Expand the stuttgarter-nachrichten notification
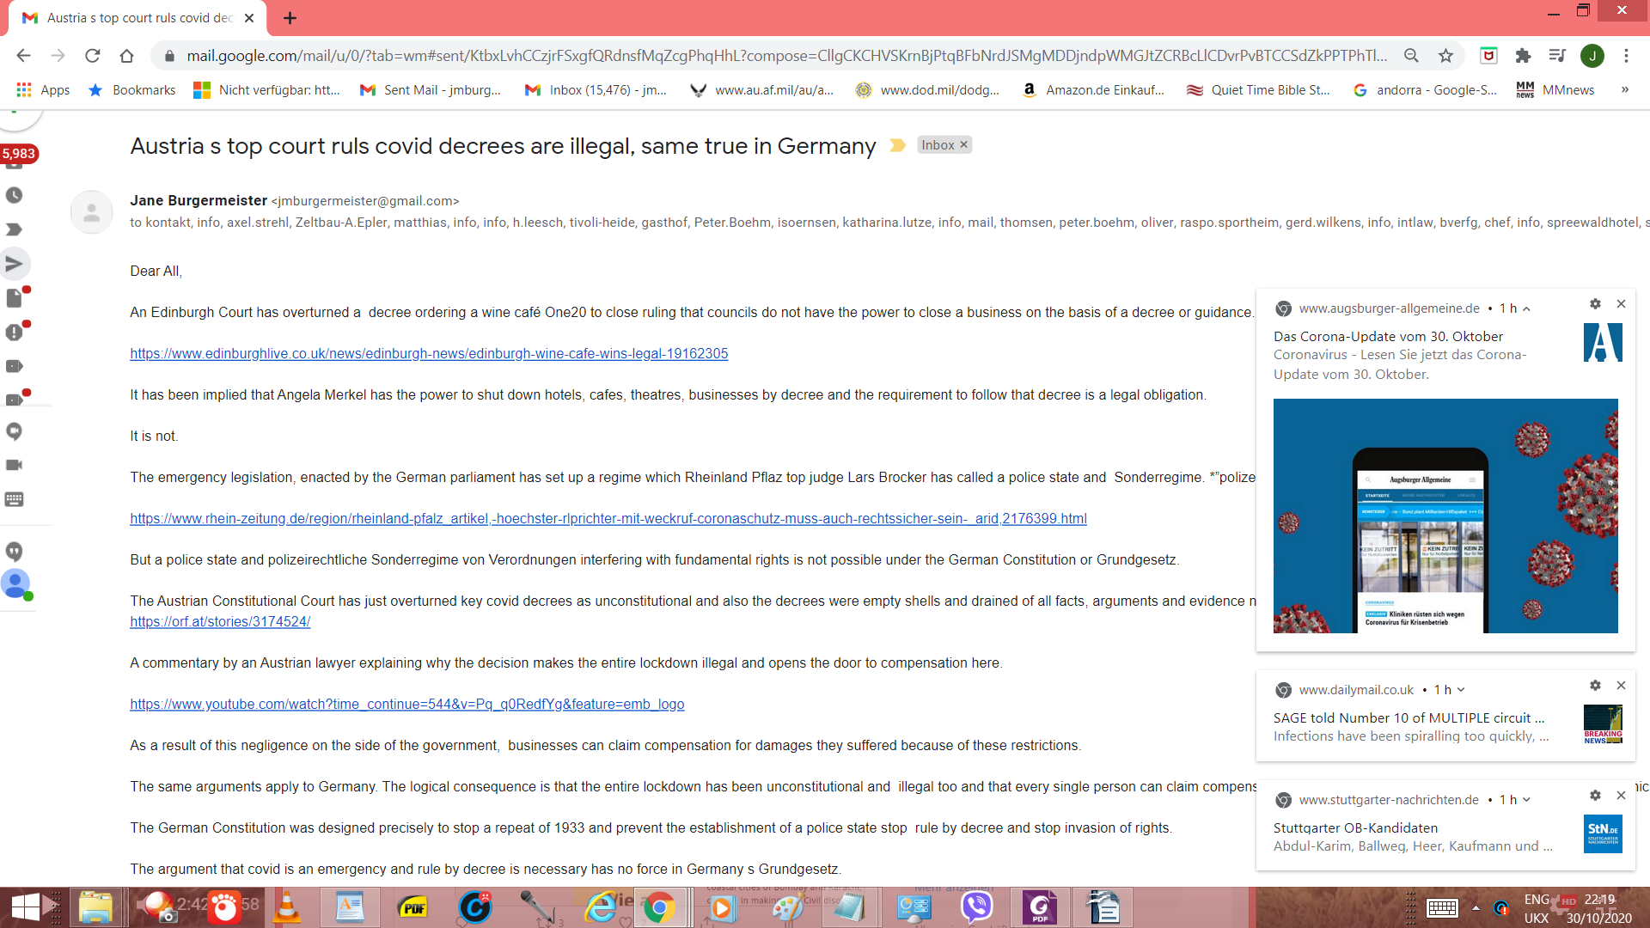Viewport: 1650px width, 928px height. pyautogui.click(x=1526, y=800)
